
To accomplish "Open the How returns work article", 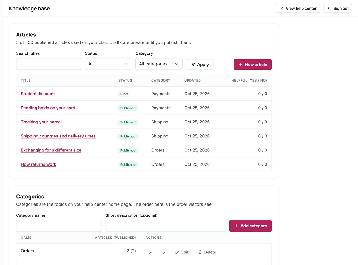I will pos(38,164).
